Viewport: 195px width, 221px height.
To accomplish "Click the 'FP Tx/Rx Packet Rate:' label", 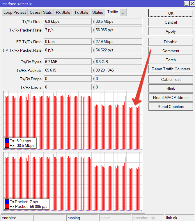I will click(x=23, y=50).
